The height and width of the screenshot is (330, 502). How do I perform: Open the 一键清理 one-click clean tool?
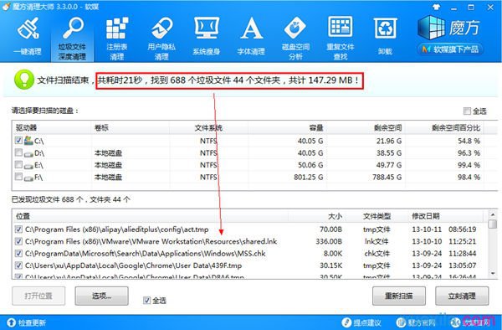(x=28, y=37)
